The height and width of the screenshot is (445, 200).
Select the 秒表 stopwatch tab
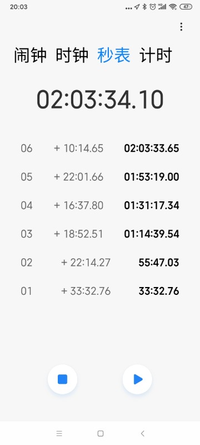[114, 55]
